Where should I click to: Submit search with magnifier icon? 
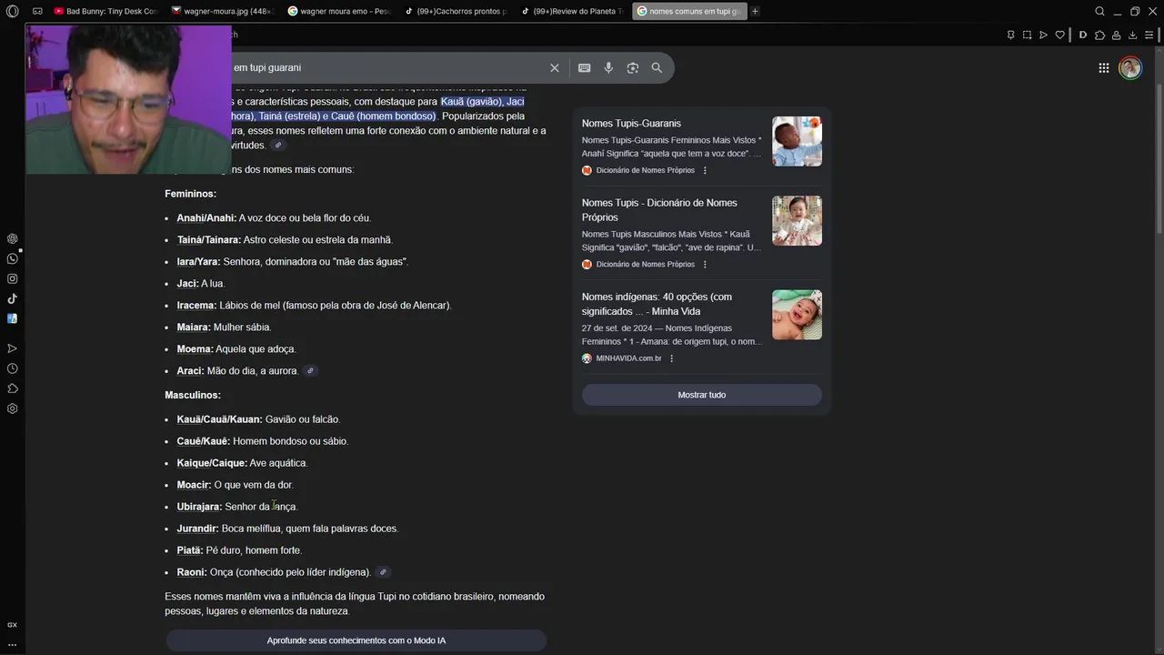pos(657,67)
